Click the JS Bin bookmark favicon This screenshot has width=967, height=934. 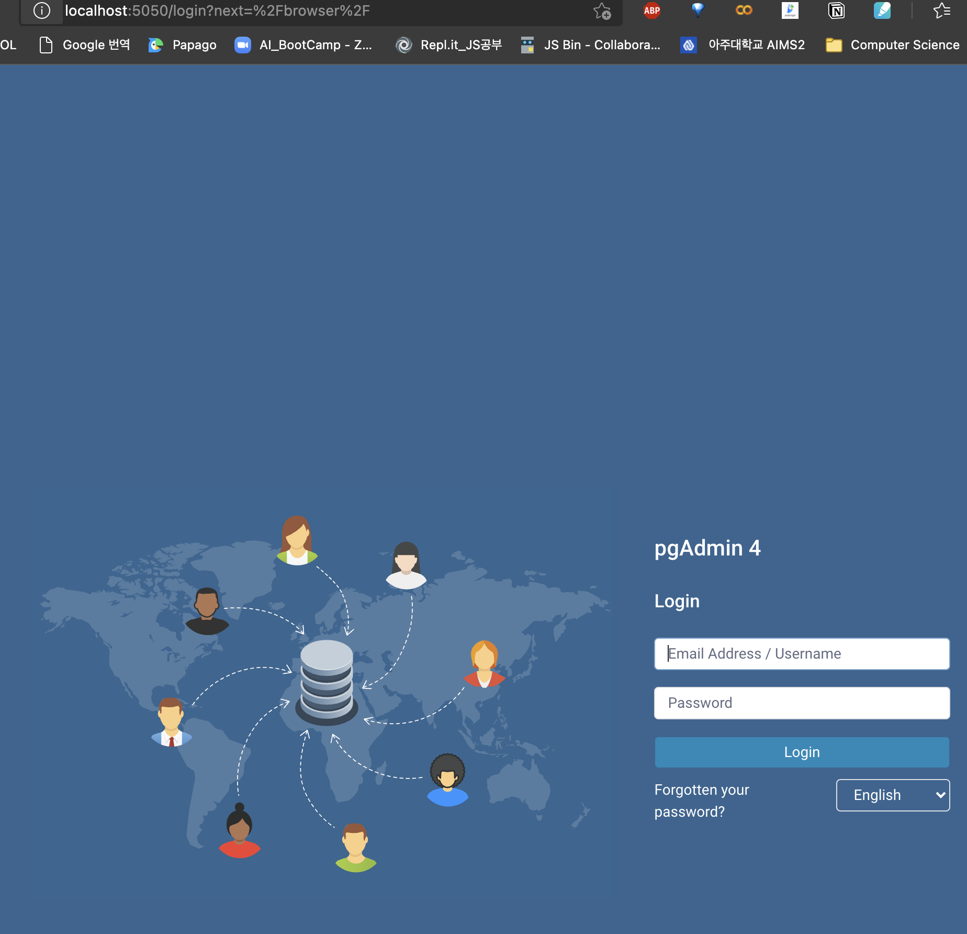point(527,45)
